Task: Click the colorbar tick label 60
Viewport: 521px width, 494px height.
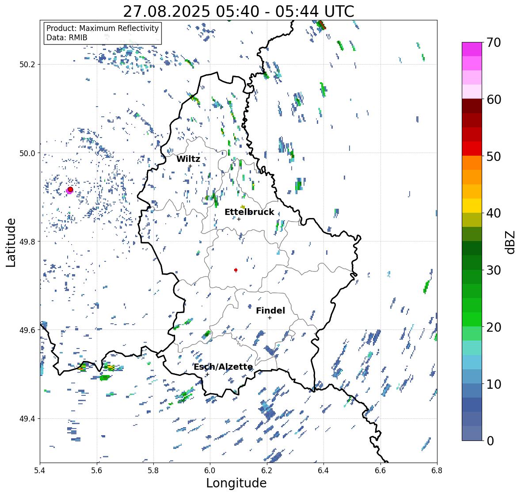Action: (494, 99)
